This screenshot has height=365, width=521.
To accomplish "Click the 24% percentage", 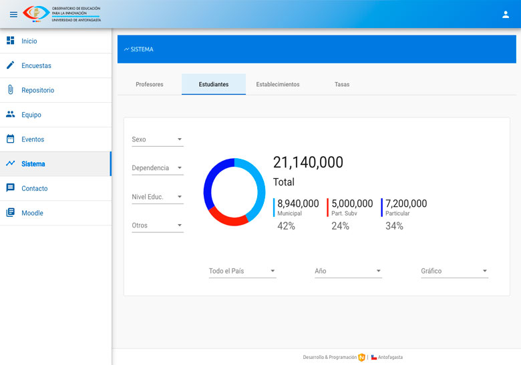I will [x=340, y=226].
